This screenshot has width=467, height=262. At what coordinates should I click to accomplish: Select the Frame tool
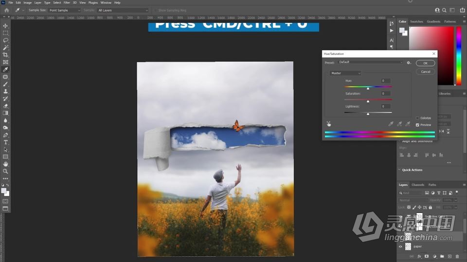pyautogui.click(x=5, y=62)
